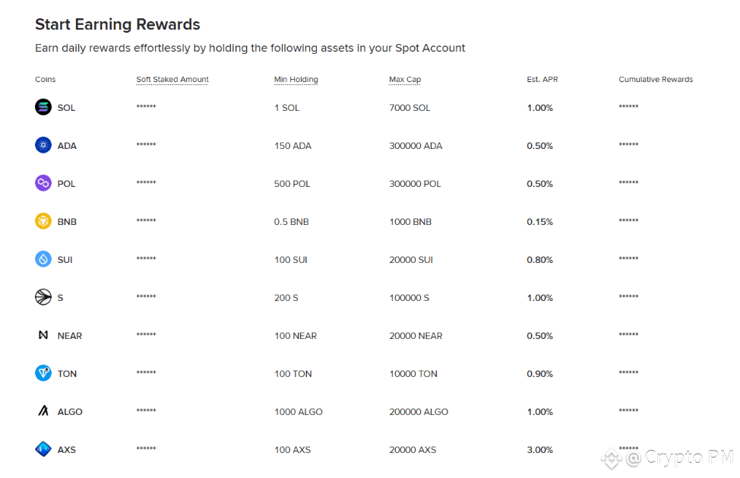Click the Cumulative Rewards column header

click(656, 79)
